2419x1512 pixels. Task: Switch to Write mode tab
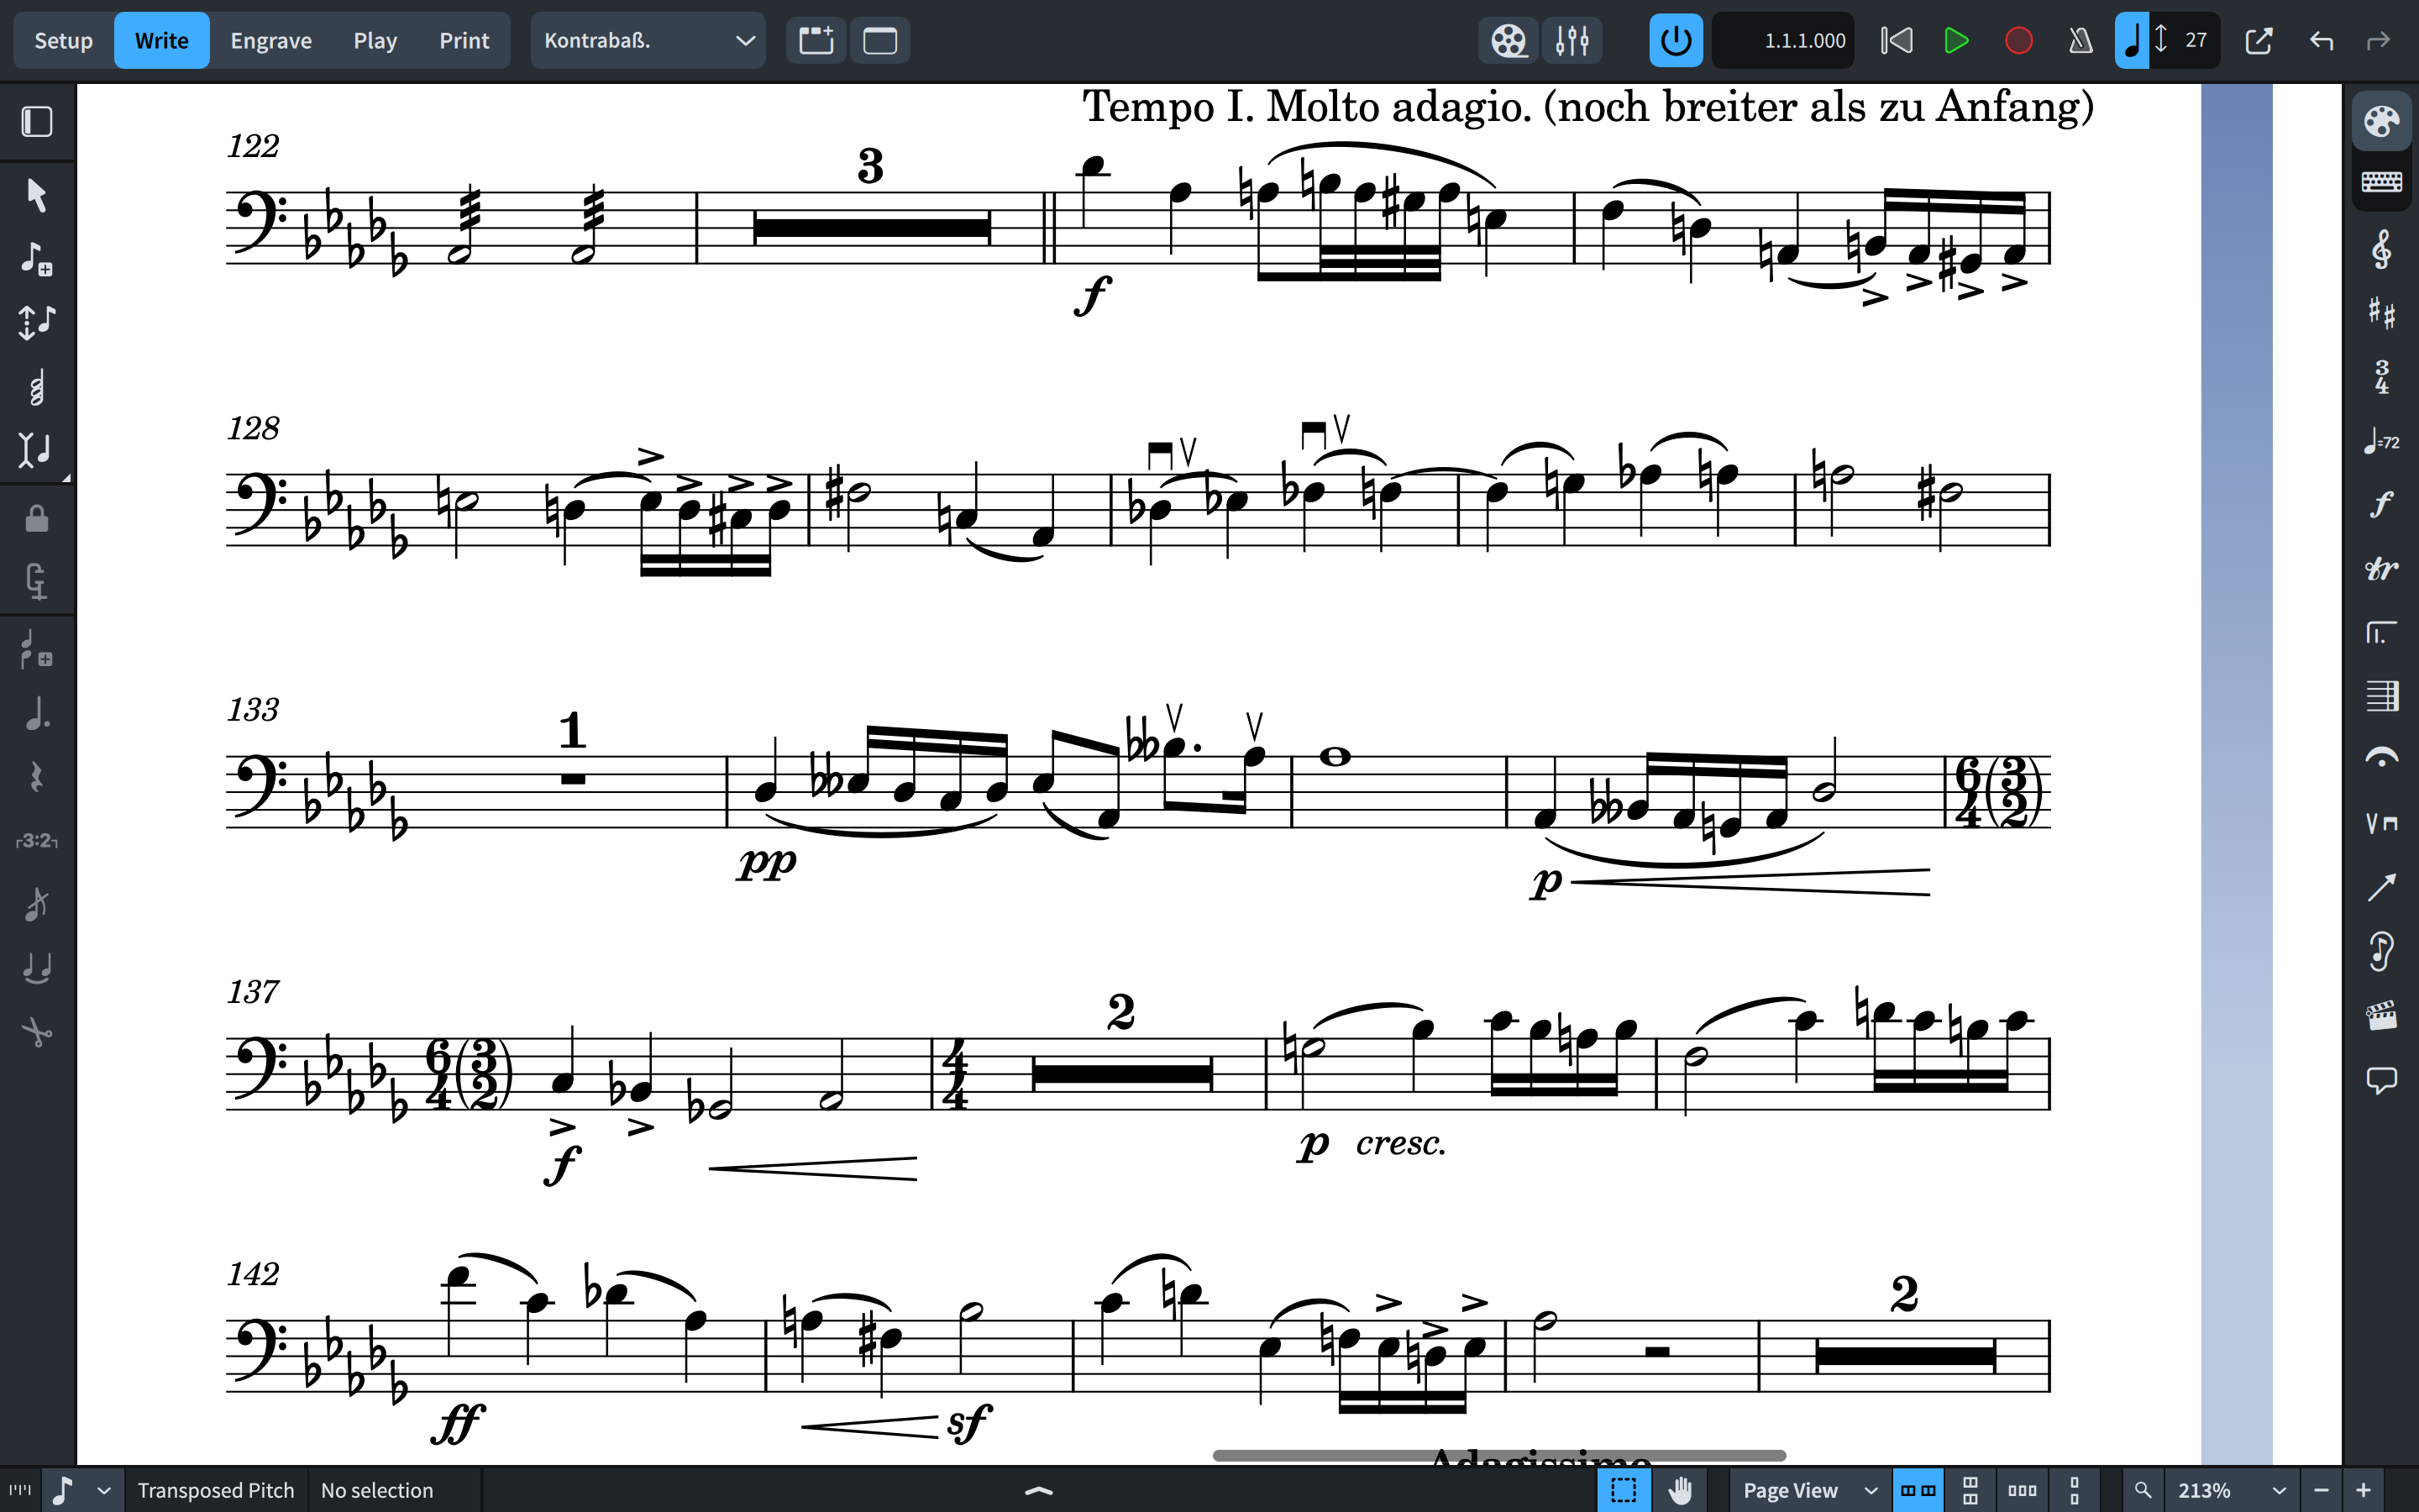tap(162, 41)
